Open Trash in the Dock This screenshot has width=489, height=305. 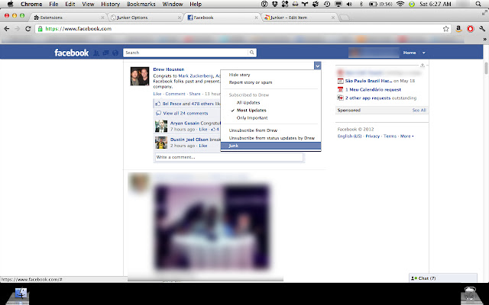tap(470, 294)
